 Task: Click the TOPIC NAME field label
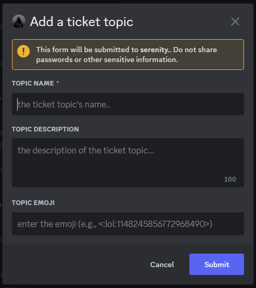coord(33,83)
